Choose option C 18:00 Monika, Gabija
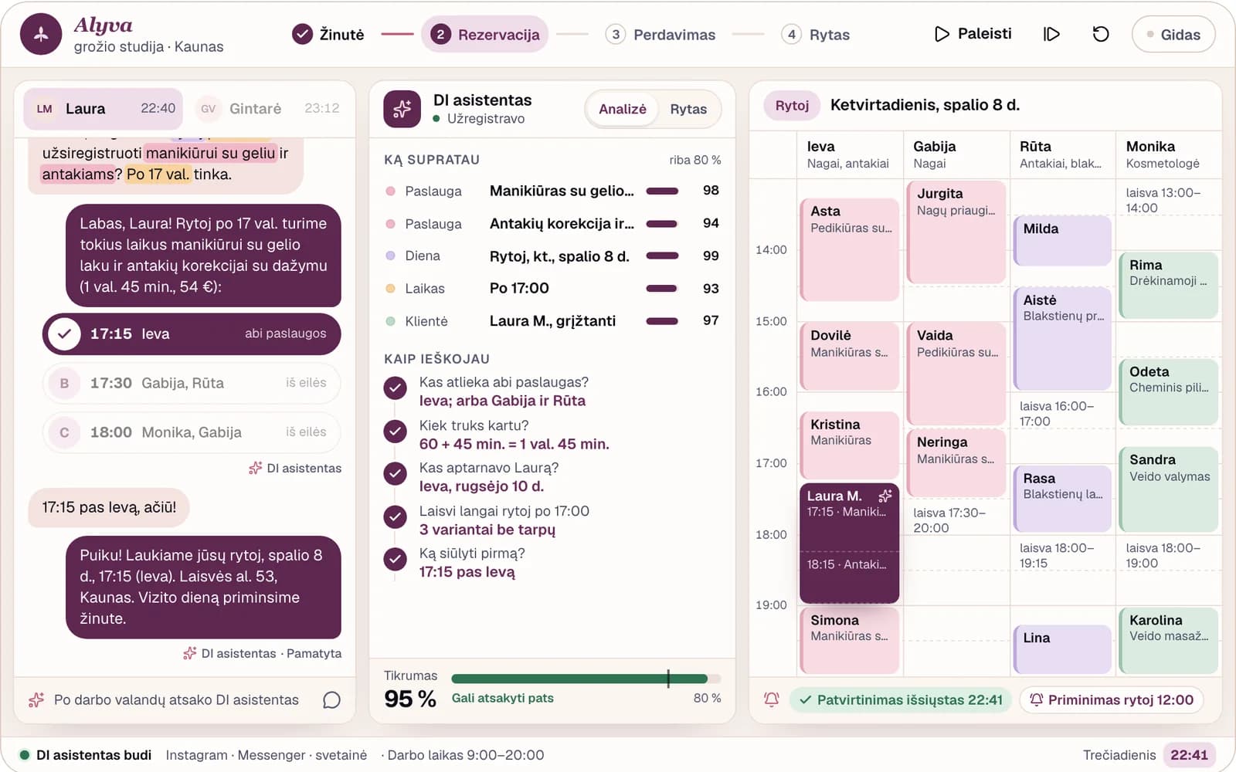Image resolution: width=1236 pixels, height=772 pixels. click(x=192, y=432)
